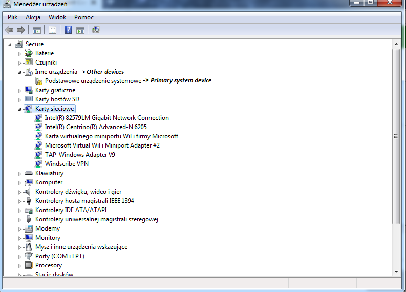This screenshot has height=292, width=406.
Task: Click the TAP-Windows Adapter V9 icon
Action: (38, 155)
